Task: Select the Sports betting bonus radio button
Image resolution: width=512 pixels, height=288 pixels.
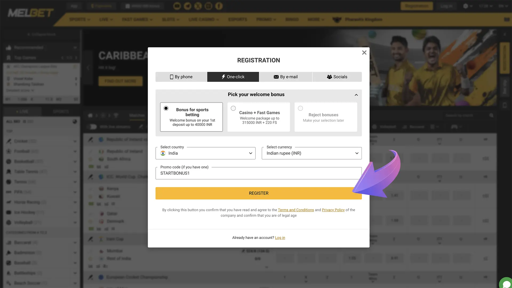Action: [x=166, y=108]
